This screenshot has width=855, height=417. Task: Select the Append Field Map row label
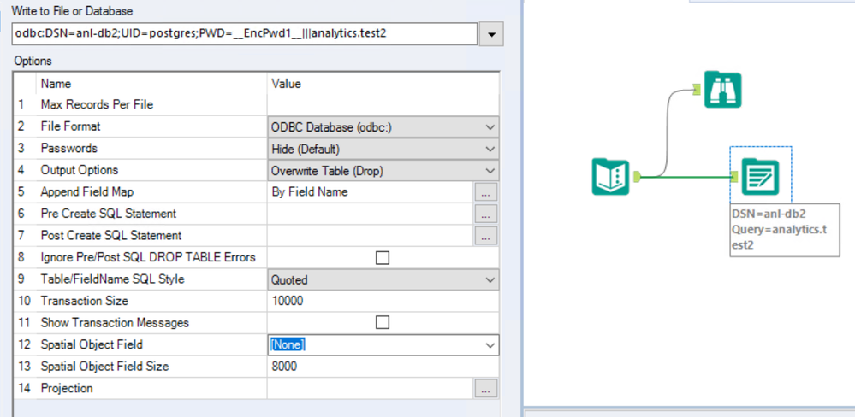tap(86, 191)
